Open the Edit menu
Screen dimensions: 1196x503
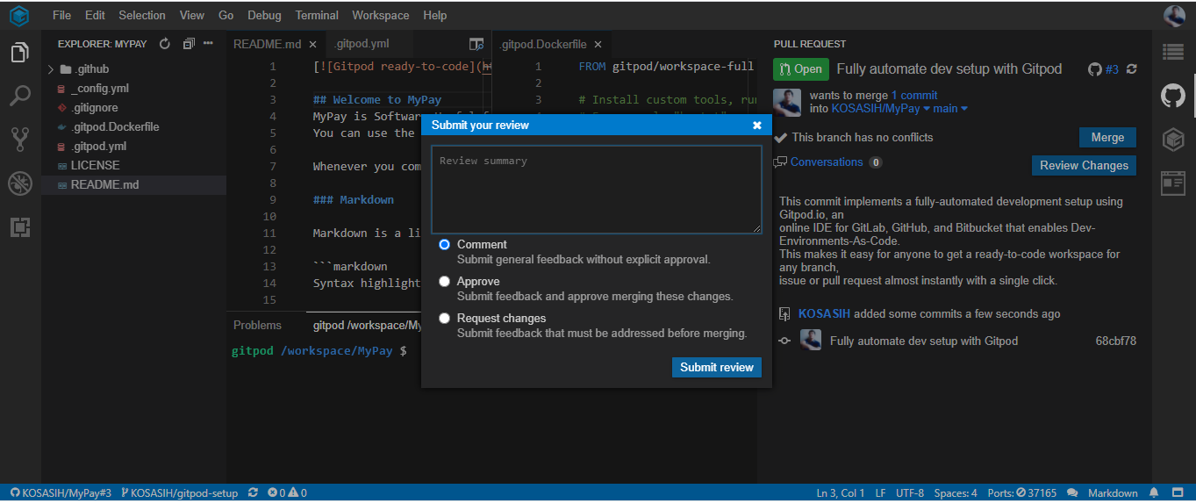pyautogui.click(x=95, y=15)
